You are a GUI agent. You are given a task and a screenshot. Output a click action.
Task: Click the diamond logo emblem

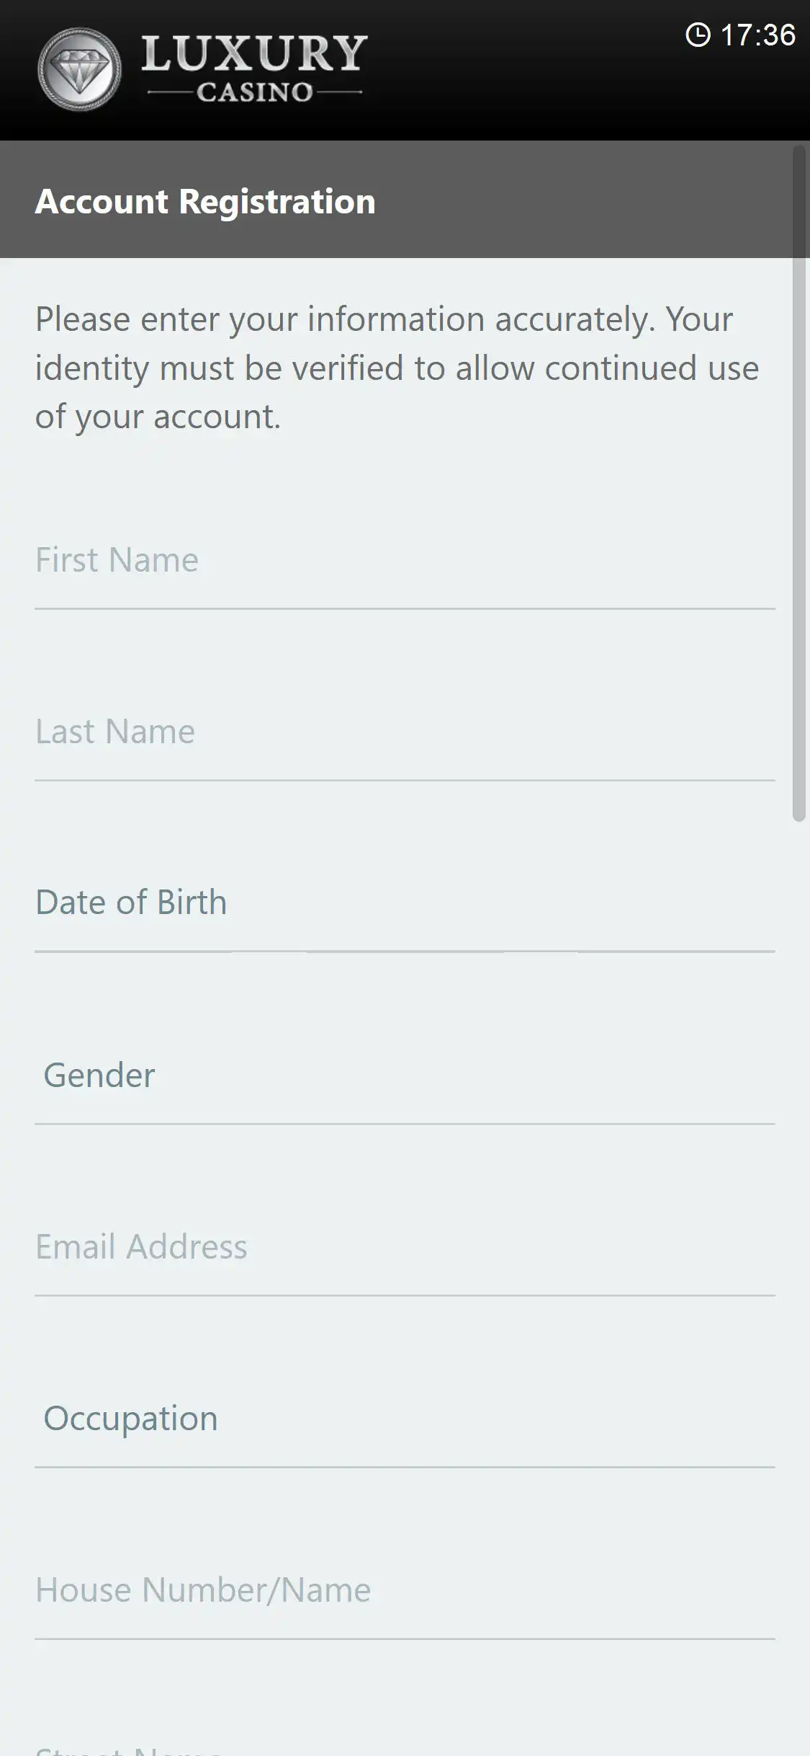[79, 70]
